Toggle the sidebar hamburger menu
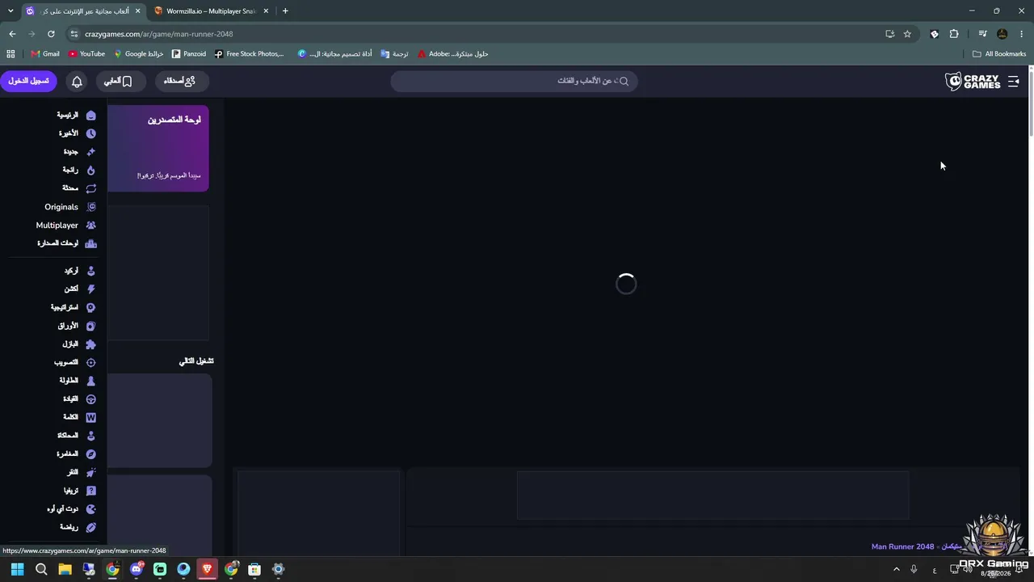1034x582 pixels. point(1014,82)
